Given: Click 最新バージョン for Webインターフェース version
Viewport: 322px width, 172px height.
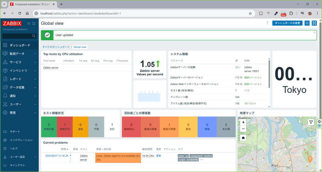Looking at the screenshot, I should pyautogui.click(x=253, y=84).
